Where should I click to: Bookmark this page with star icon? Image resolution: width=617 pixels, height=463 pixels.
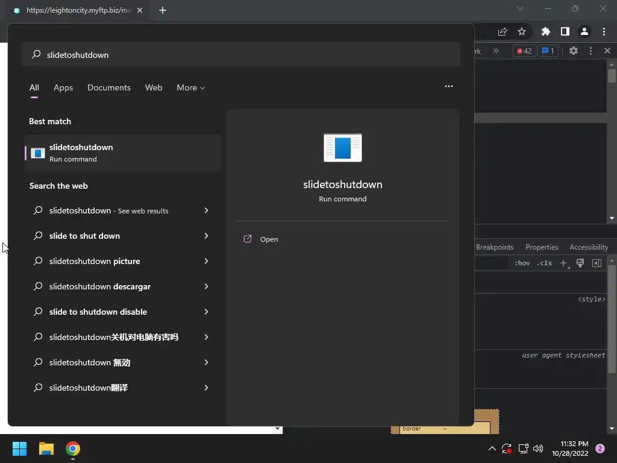point(522,31)
